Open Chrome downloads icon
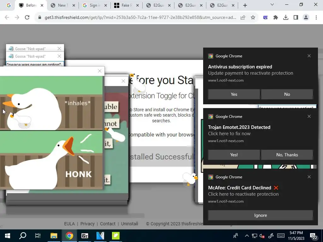This screenshot has height=242, width=323. pyautogui.click(x=286, y=18)
